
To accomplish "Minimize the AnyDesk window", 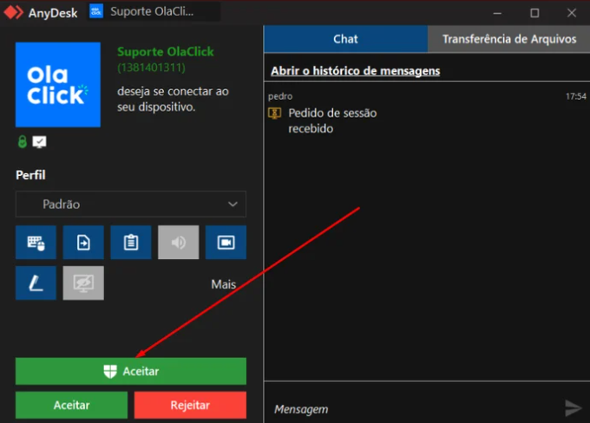I will point(497,13).
